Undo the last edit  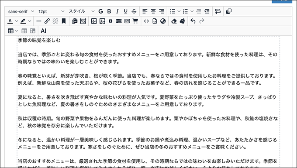coord(193,21)
